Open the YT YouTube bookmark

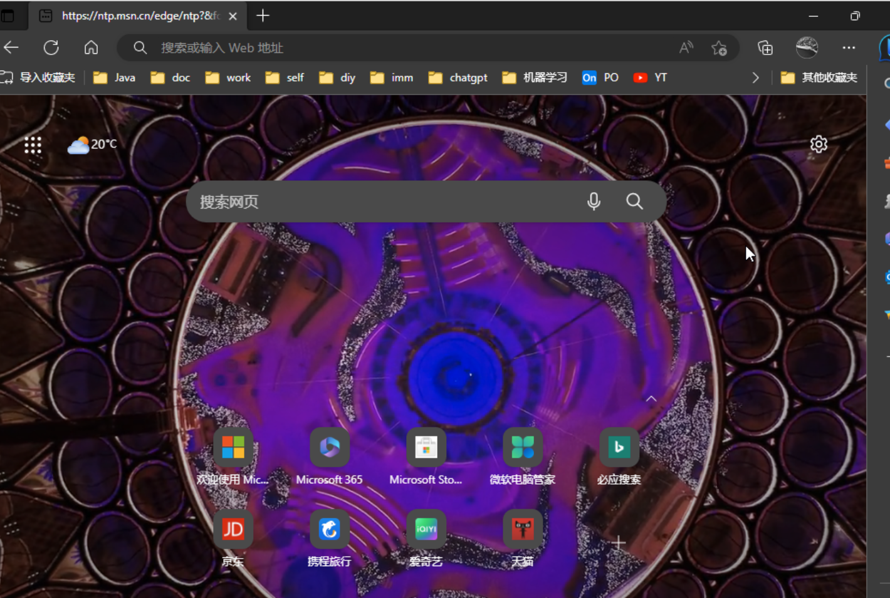650,78
